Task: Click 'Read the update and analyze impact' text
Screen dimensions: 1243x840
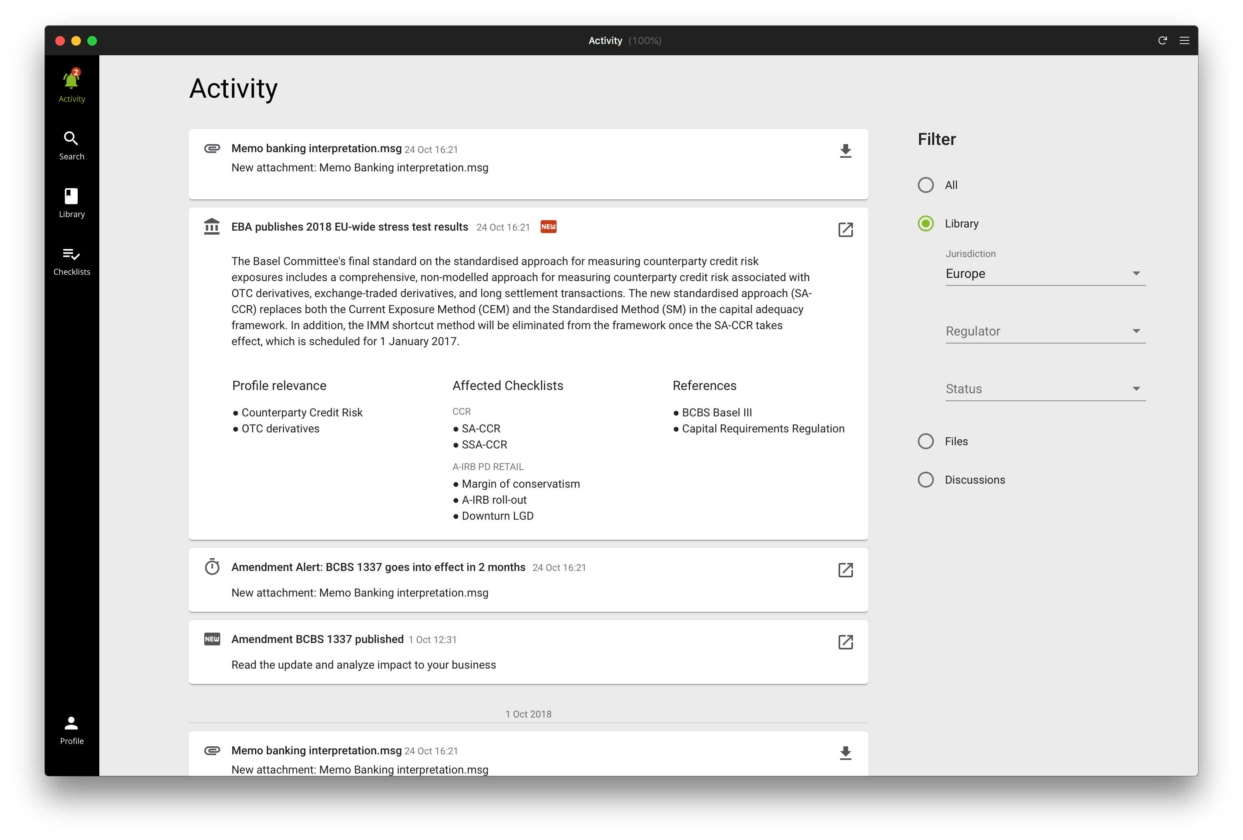Action: click(363, 665)
